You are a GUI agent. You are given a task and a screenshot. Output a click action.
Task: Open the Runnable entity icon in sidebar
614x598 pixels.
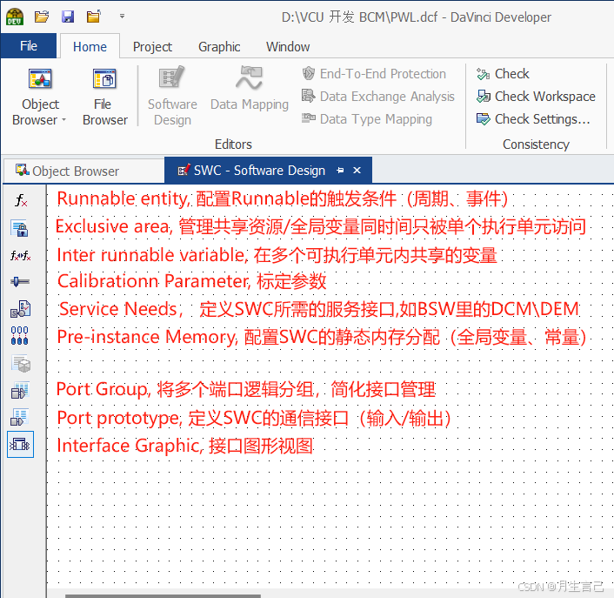(21, 200)
